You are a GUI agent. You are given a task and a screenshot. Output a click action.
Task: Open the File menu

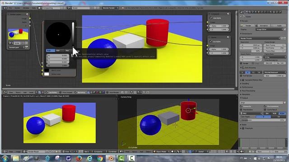(x=10, y=8)
